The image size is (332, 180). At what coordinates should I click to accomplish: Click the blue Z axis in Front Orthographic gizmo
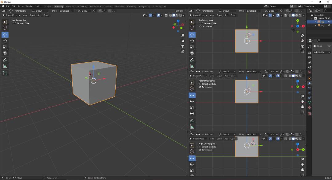[x=298, y=81]
